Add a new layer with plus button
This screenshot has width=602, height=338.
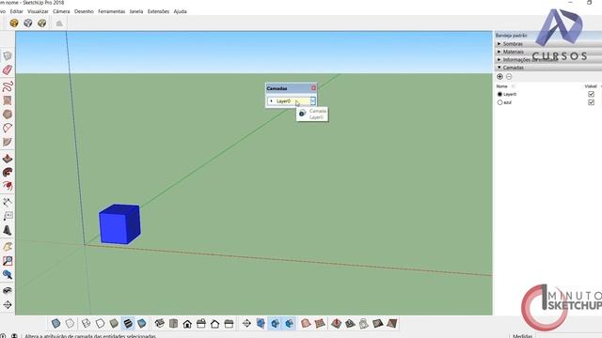click(499, 77)
